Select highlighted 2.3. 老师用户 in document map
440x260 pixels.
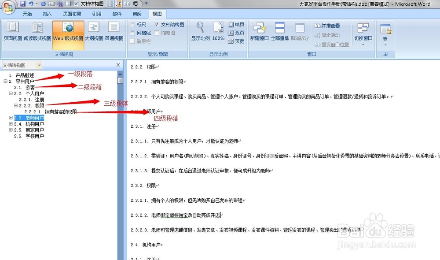click(29, 118)
